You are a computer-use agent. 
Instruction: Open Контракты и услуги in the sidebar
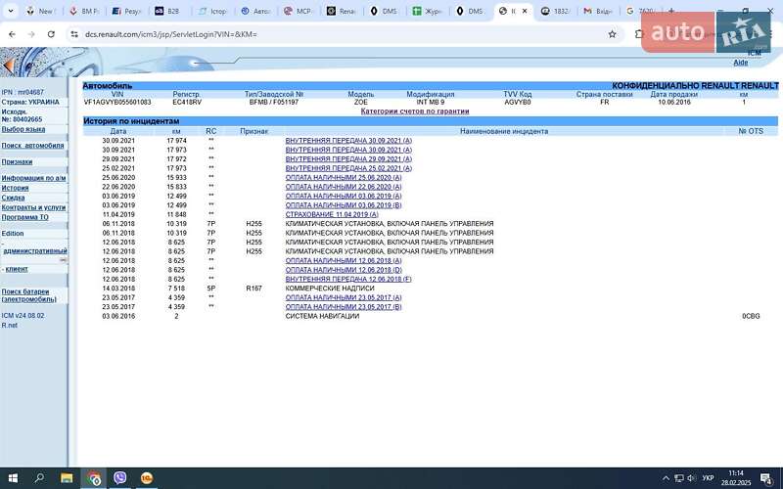coord(33,207)
